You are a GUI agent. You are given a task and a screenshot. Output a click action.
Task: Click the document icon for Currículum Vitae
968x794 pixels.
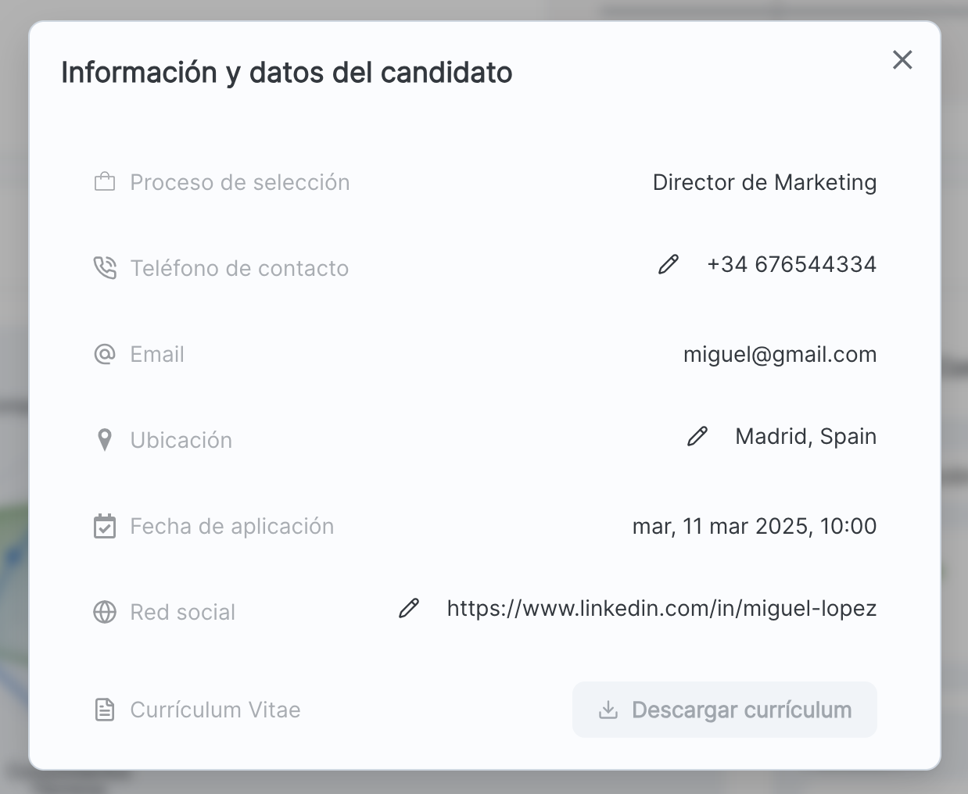[x=105, y=710]
